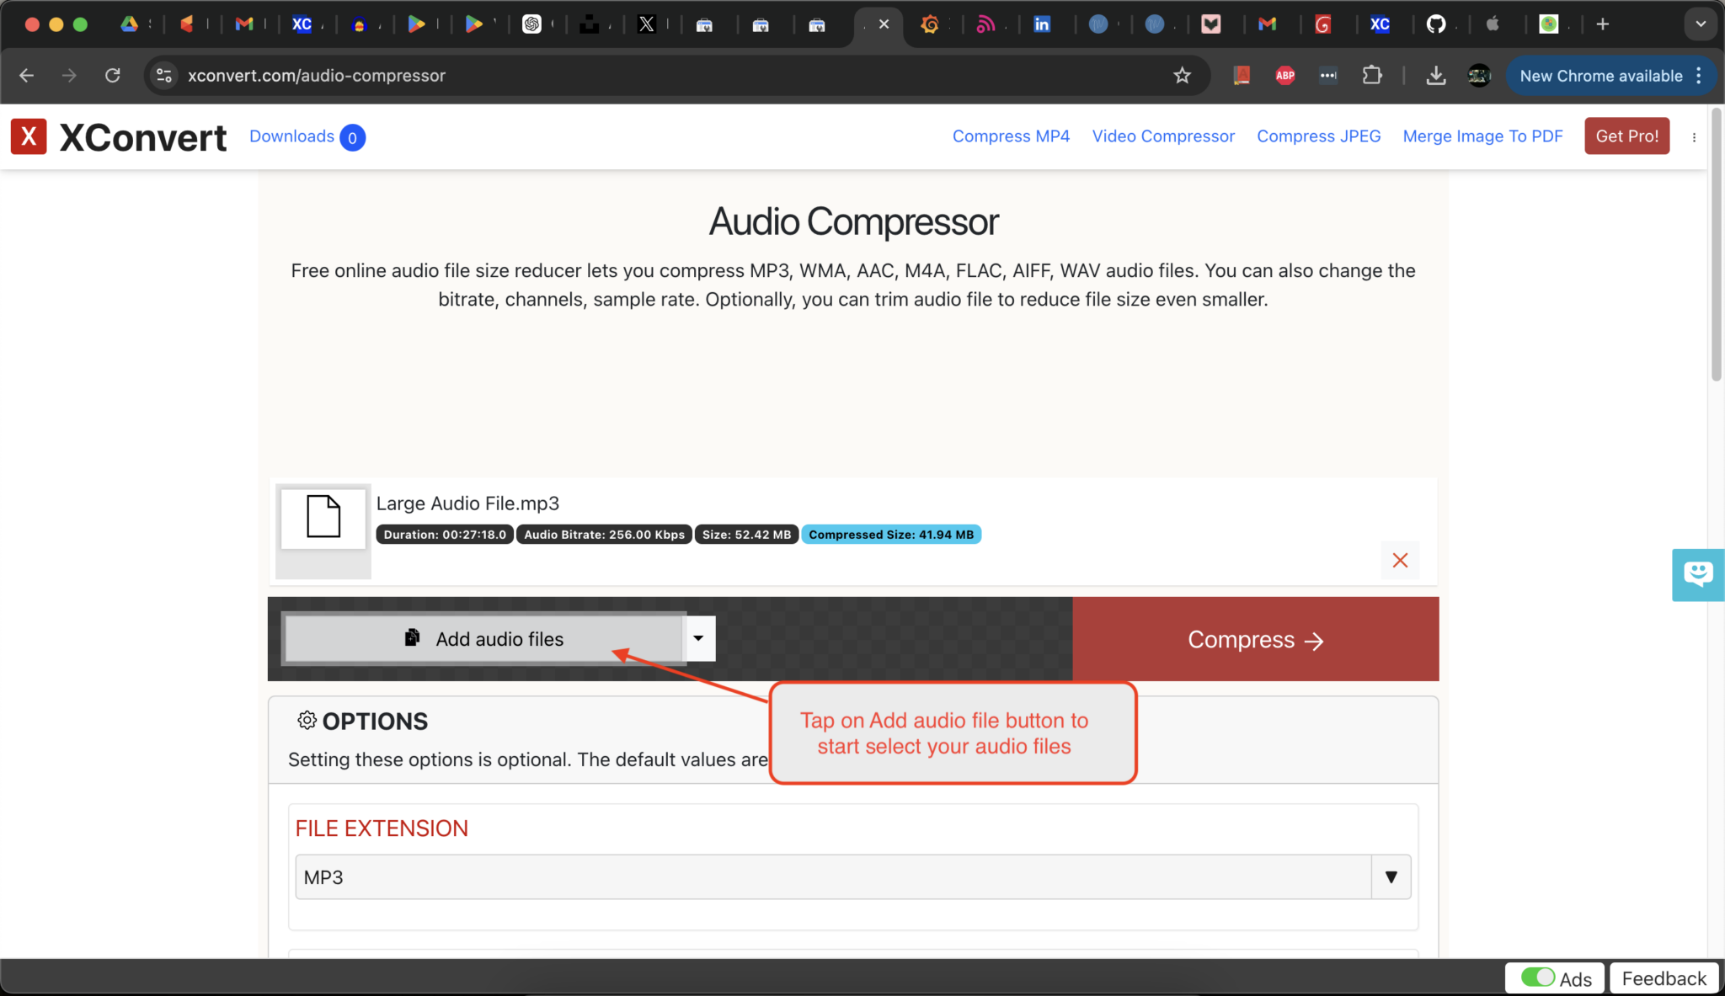The image size is (1725, 996).
Task: Reload the current page
Action: (113, 75)
